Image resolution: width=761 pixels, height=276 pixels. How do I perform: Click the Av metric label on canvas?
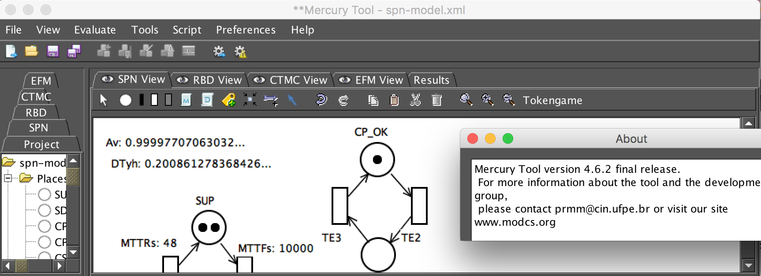coord(175,142)
